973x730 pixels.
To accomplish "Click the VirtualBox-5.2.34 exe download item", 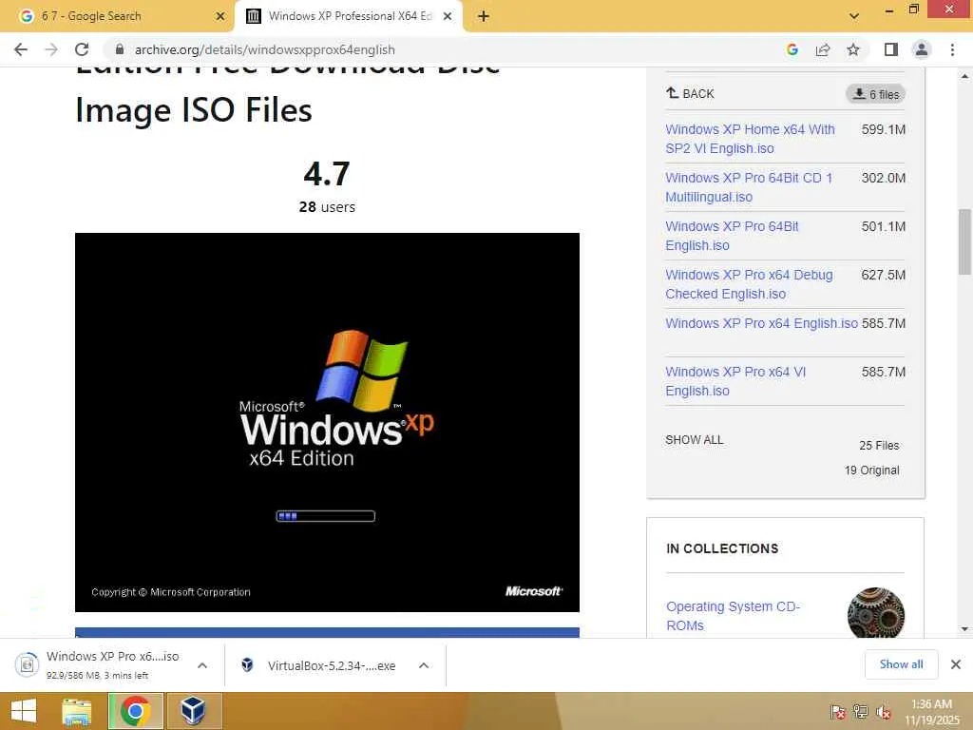I will tap(318, 665).
